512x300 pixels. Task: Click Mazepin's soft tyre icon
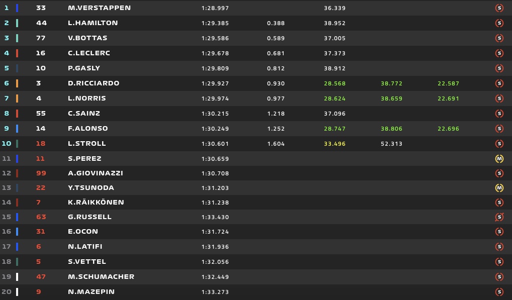pos(499,292)
